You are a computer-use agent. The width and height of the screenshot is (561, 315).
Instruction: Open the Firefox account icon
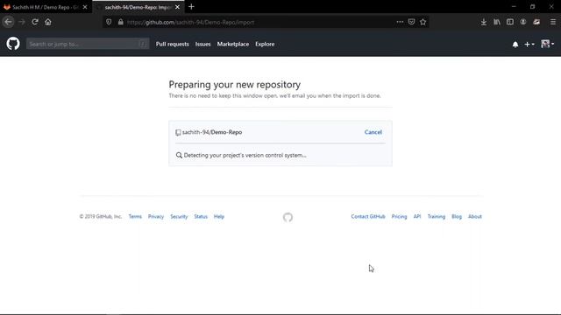pos(523,22)
